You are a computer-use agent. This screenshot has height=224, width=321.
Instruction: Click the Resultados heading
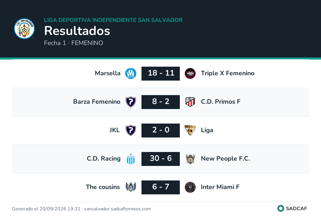[77, 31]
